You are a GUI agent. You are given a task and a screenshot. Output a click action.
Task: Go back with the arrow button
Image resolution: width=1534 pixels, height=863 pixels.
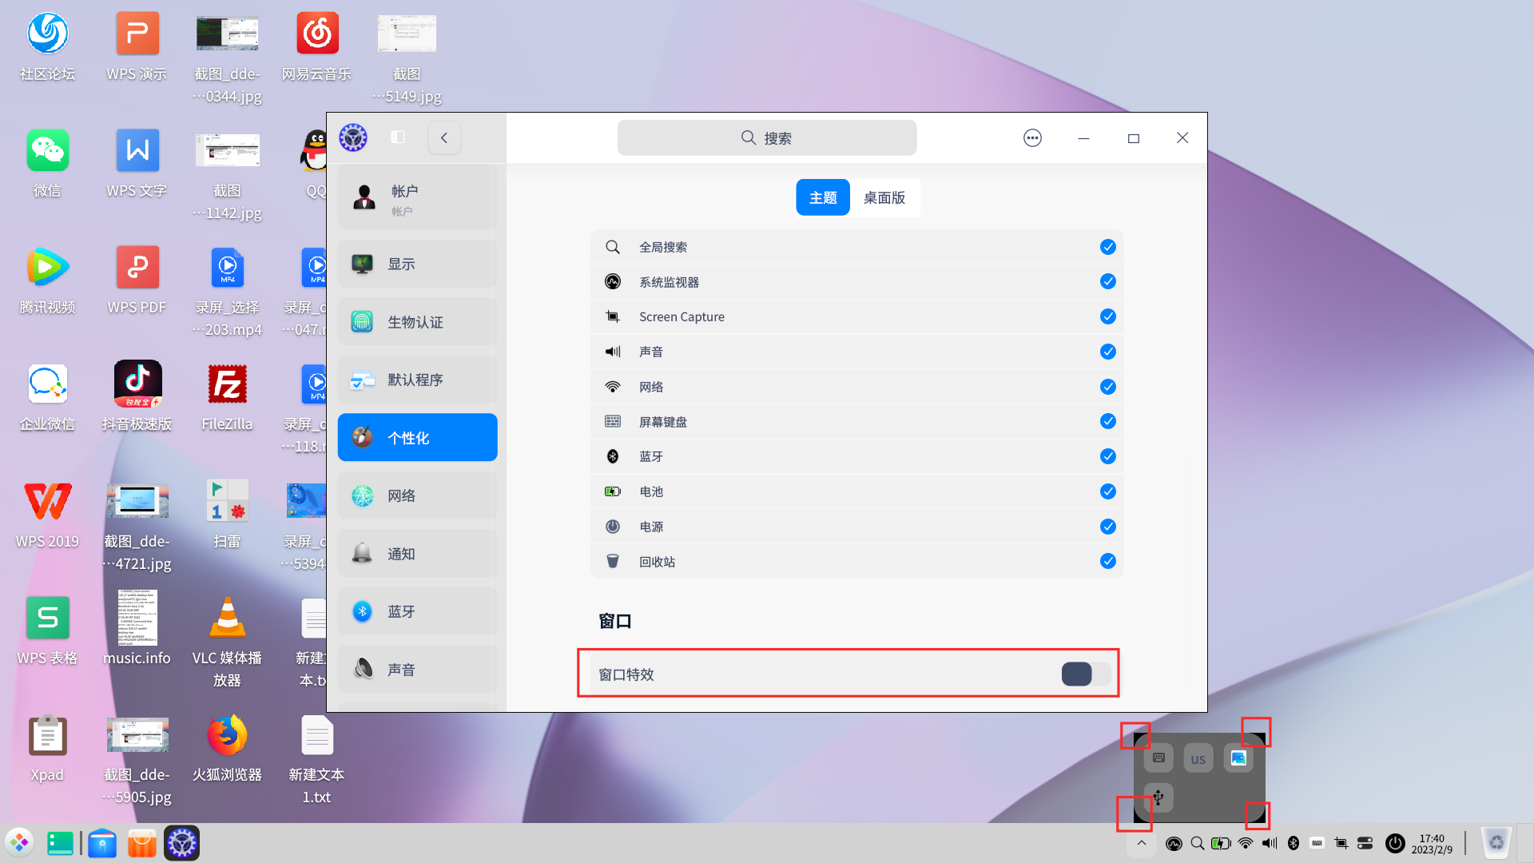(x=444, y=137)
